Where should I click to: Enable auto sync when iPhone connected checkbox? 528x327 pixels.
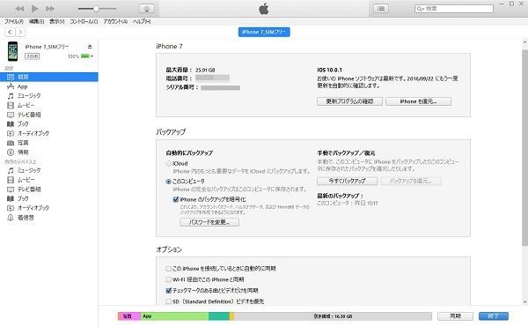click(x=168, y=269)
